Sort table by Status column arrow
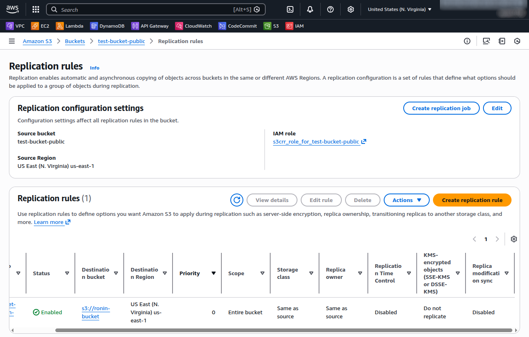 point(67,273)
